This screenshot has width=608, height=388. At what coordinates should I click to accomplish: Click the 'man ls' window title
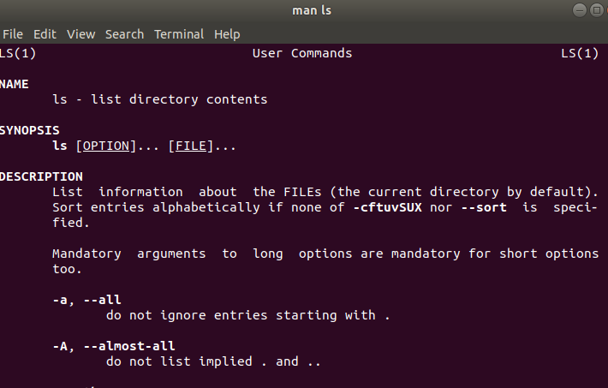tap(312, 10)
